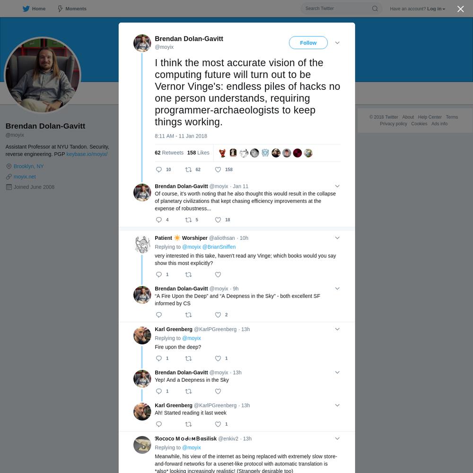473x473 pixels.
Task: Like the tweet about collapse of planetary civilizations
Action: 218,220
